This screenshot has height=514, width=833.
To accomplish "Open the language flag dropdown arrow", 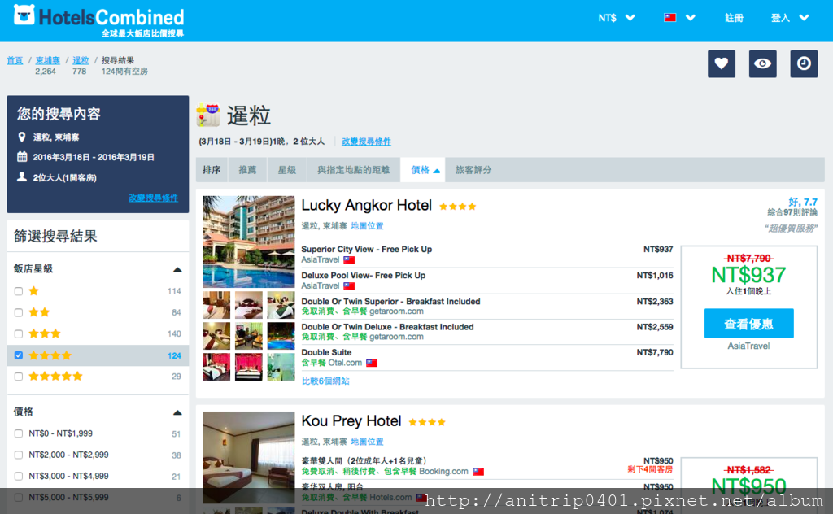I will pos(691,18).
